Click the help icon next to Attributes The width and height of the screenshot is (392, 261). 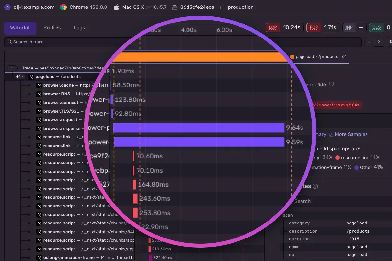(315, 186)
